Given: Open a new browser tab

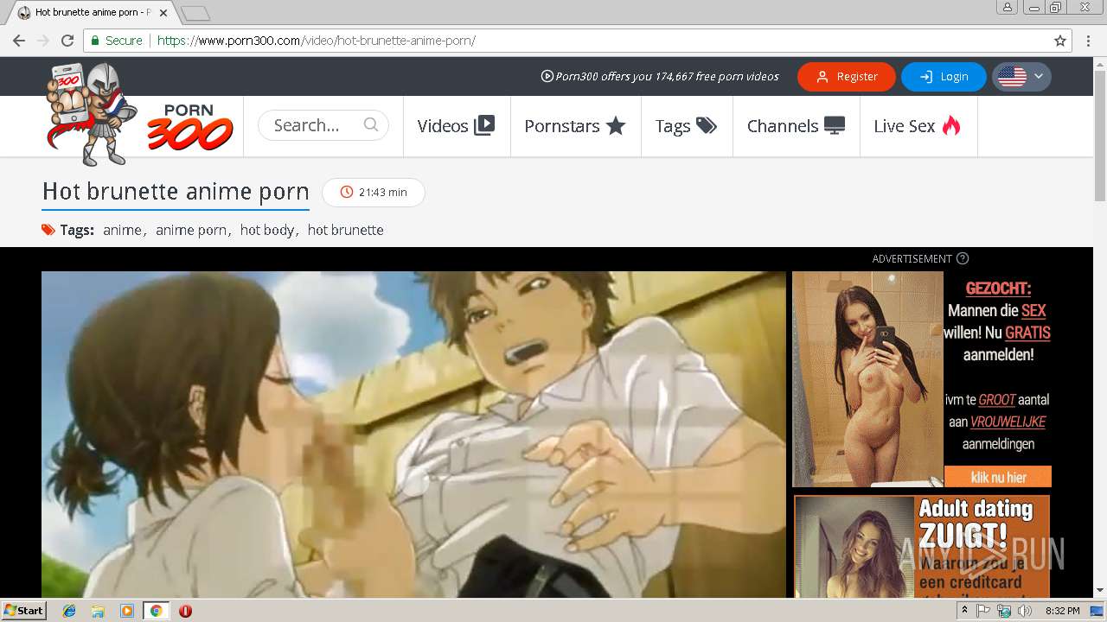Looking at the screenshot, I should click(x=195, y=13).
